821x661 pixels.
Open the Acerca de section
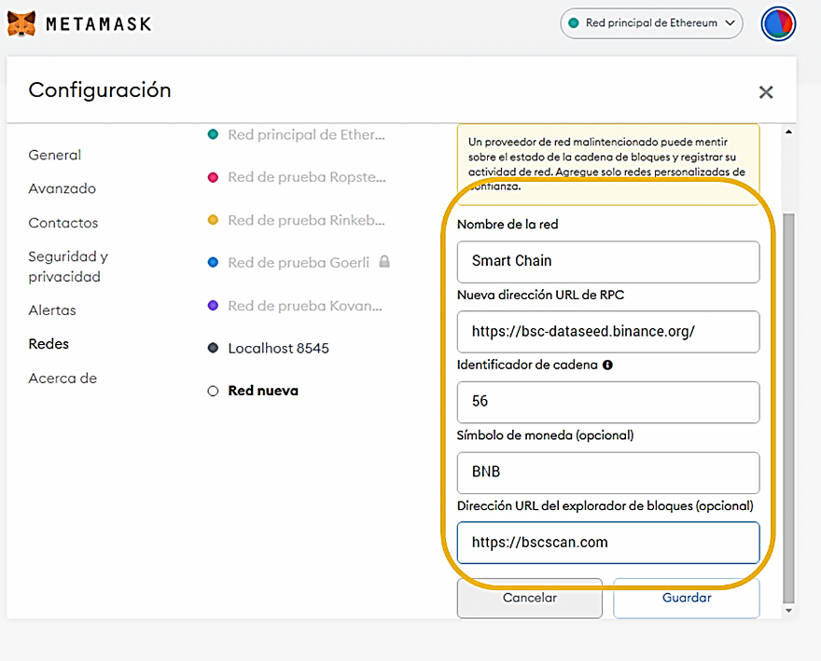pos(63,379)
